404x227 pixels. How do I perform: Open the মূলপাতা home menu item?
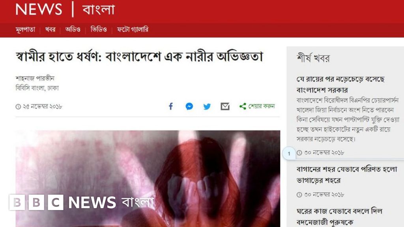coord(25,30)
